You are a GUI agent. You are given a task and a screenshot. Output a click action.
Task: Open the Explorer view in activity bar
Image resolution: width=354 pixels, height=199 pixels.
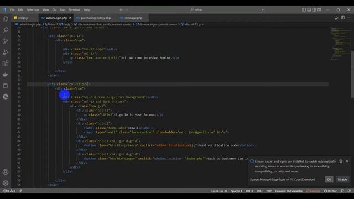tap(6, 19)
